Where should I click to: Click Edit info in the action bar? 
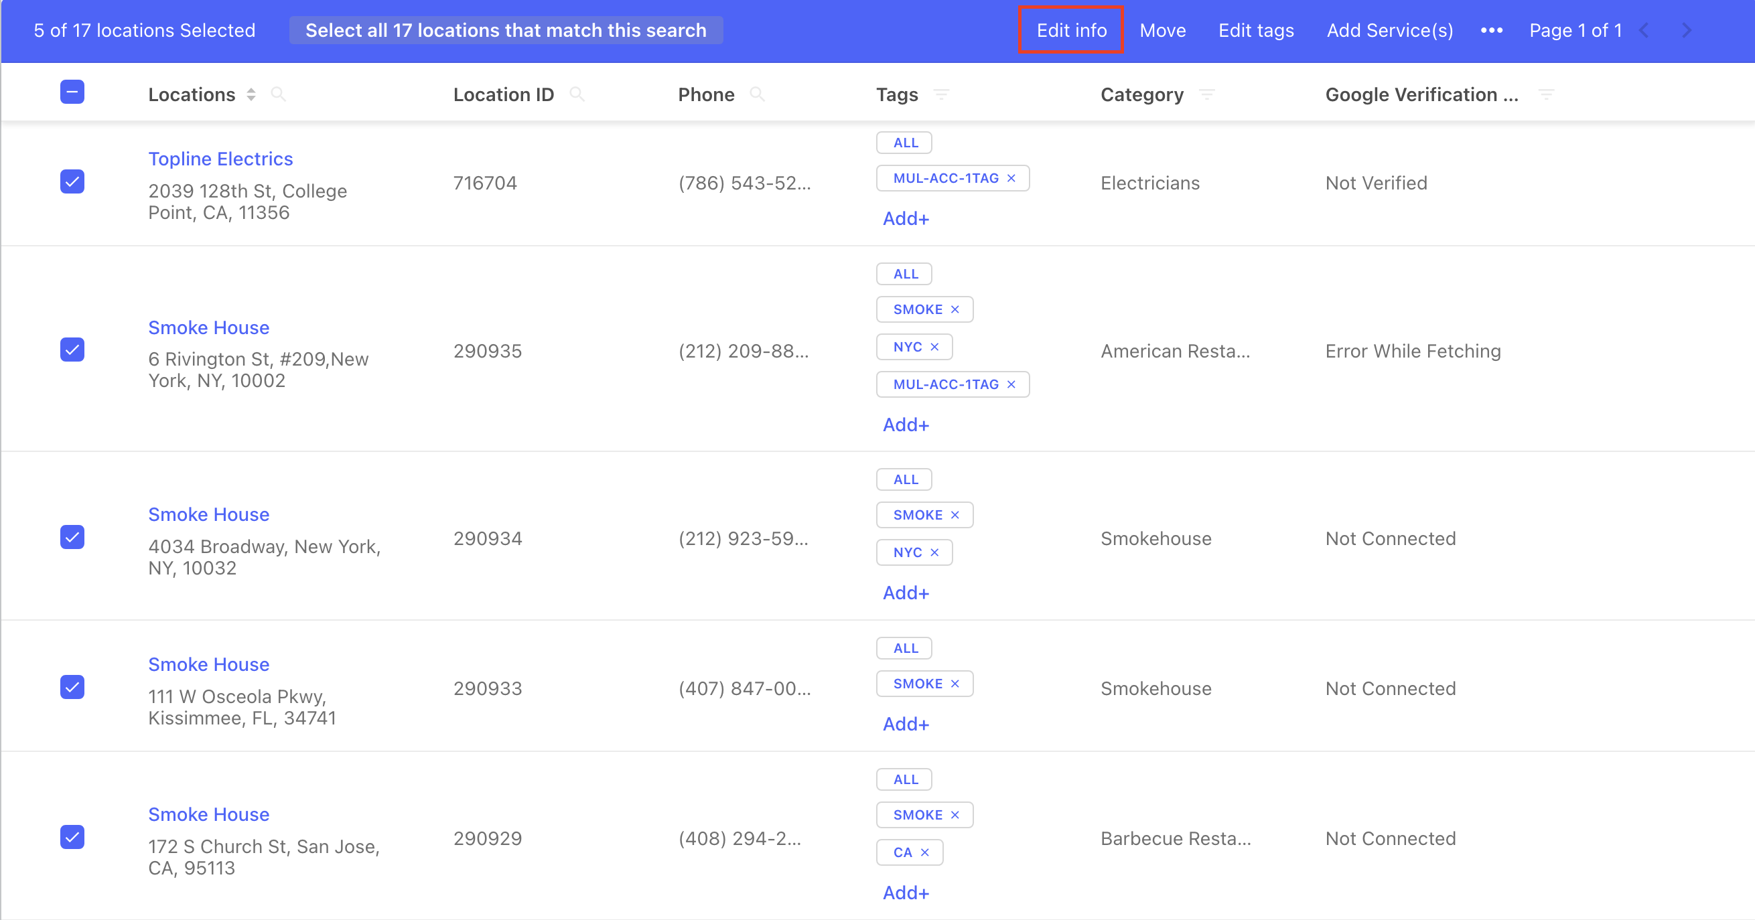1071,30
